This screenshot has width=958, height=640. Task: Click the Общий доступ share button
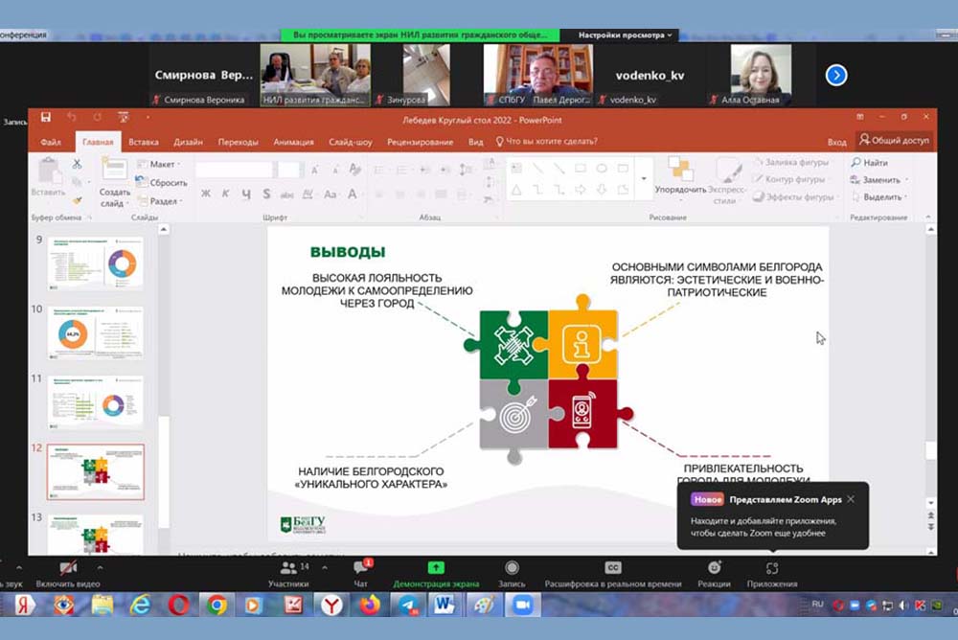point(895,141)
